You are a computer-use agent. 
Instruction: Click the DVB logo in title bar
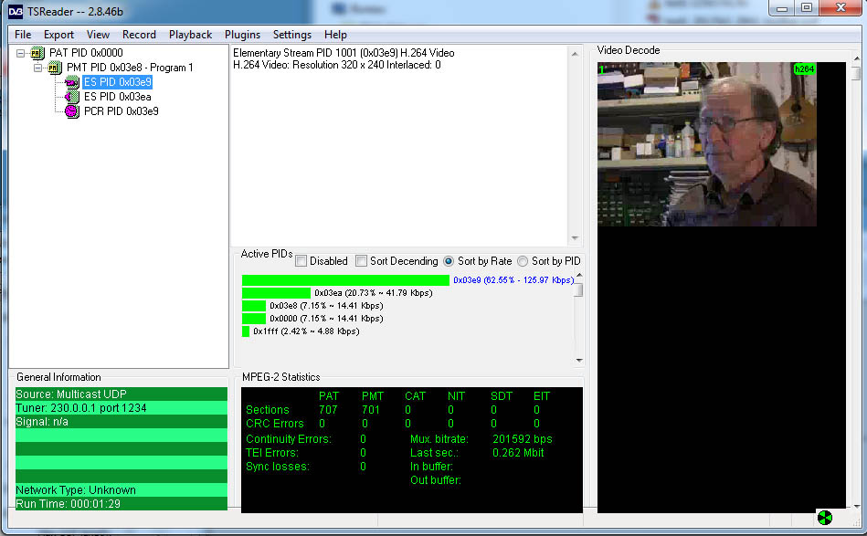coord(11,8)
